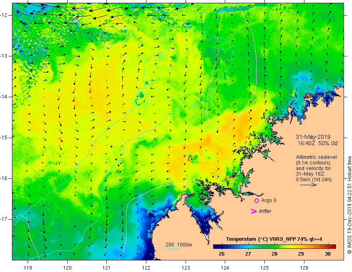Click the '16:40Z 50% 0d' time text
Image resolution: width=352 pixels, height=272 pixels.
click(318, 144)
